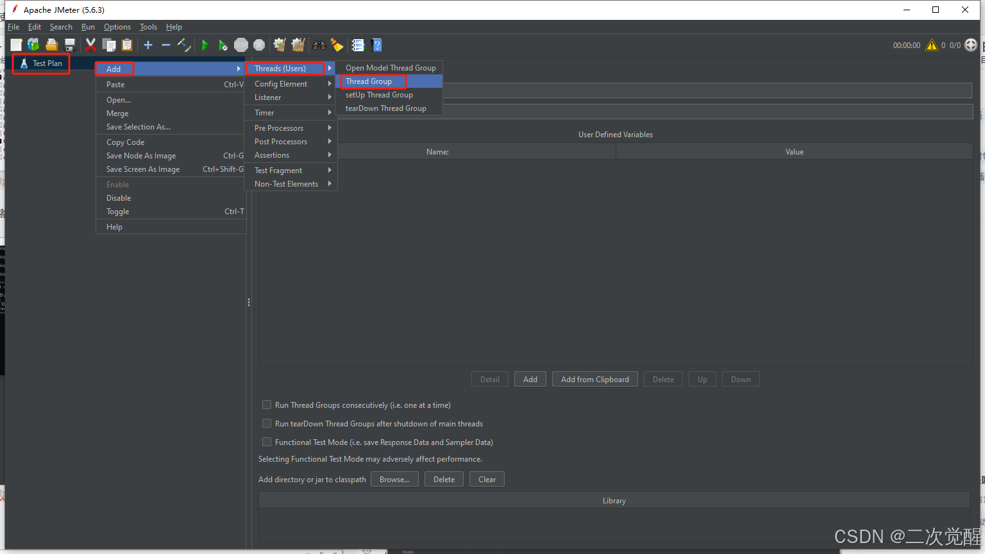Expand Pre Processors submenu
Screen dimensions: 985x554
(290, 128)
